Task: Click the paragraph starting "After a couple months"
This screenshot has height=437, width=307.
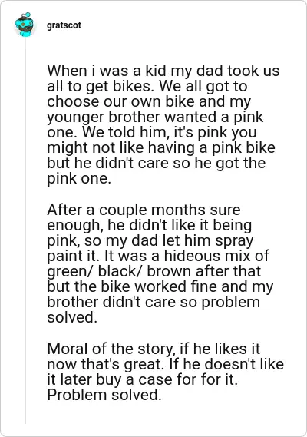Action: [x=160, y=263]
